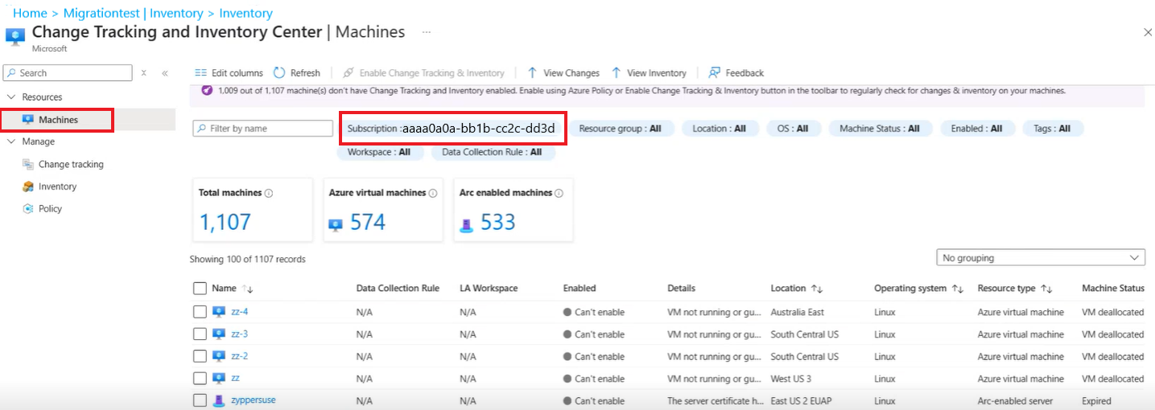Open Edit columns in the toolbar
This screenshot has width=1155, height=410.
[x=229, y=72]
